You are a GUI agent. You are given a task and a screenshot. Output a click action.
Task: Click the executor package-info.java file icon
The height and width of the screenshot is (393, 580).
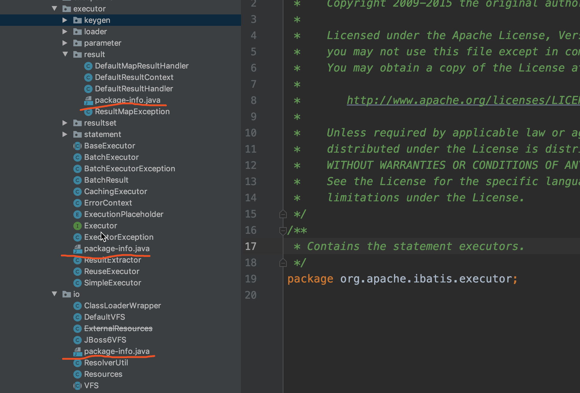[78, 249]
